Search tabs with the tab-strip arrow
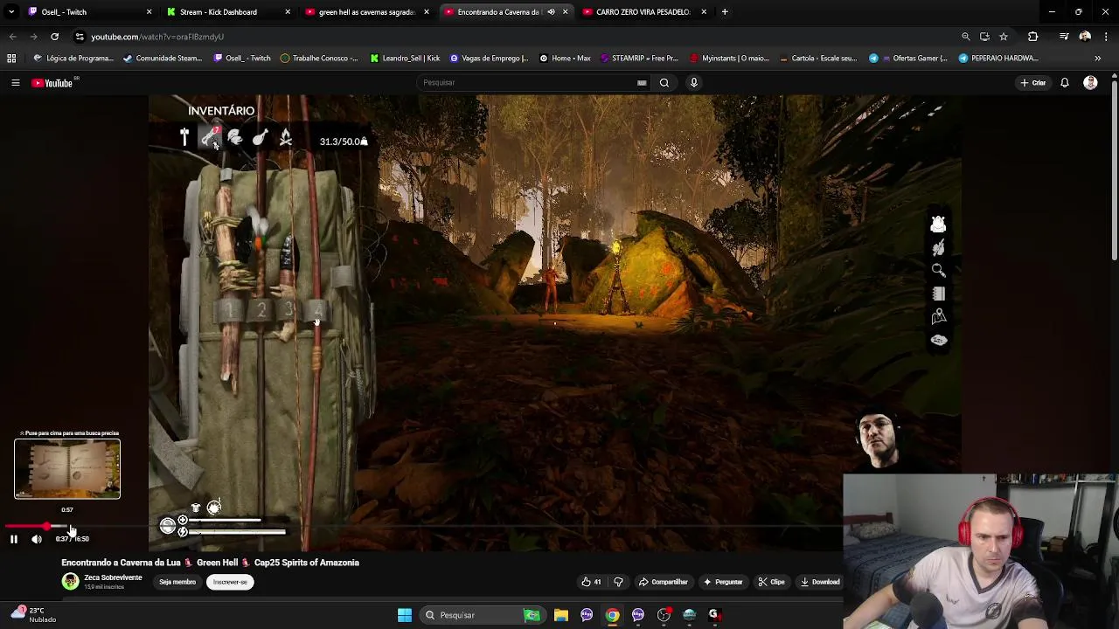The height and width of the screenshot is (629, 1119). click(10, 12)
